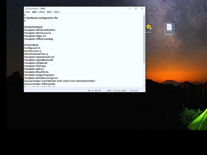This screenshot has width=207, height=155.
Task: Open the Help (帮助) menu
Action: [x=57, y=12]
